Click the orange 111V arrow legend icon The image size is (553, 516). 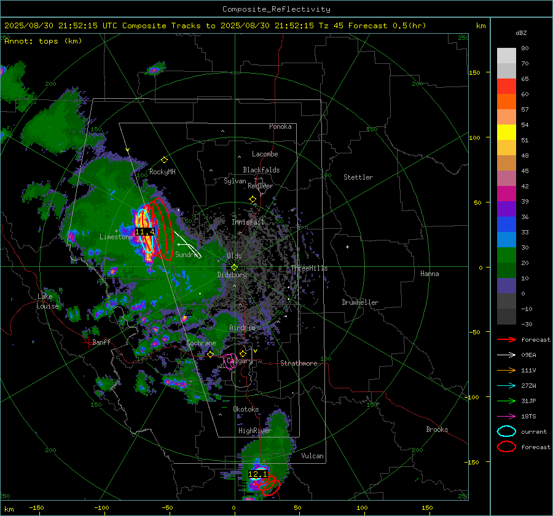tap(506, 370)
